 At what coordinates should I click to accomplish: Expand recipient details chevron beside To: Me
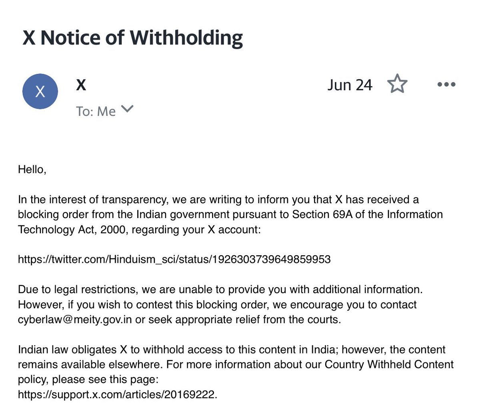[127, 109]
